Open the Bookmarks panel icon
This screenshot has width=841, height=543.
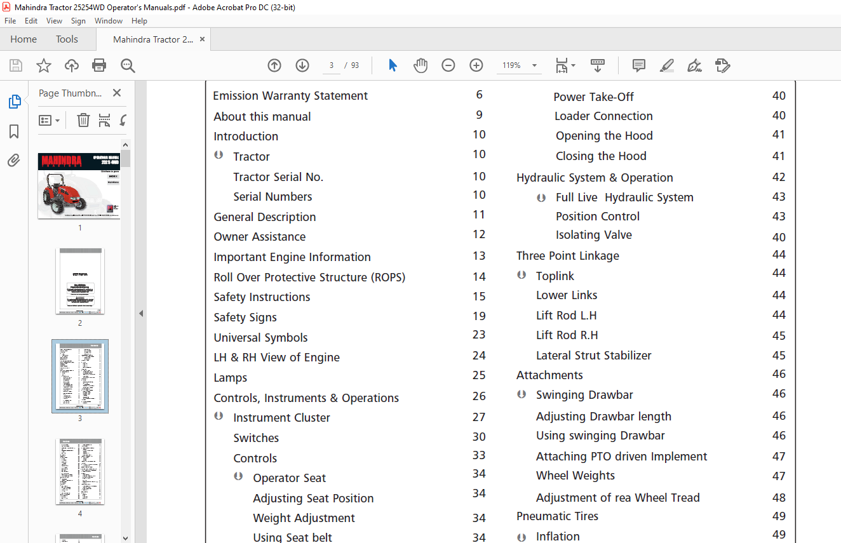(x=14, y=131)
